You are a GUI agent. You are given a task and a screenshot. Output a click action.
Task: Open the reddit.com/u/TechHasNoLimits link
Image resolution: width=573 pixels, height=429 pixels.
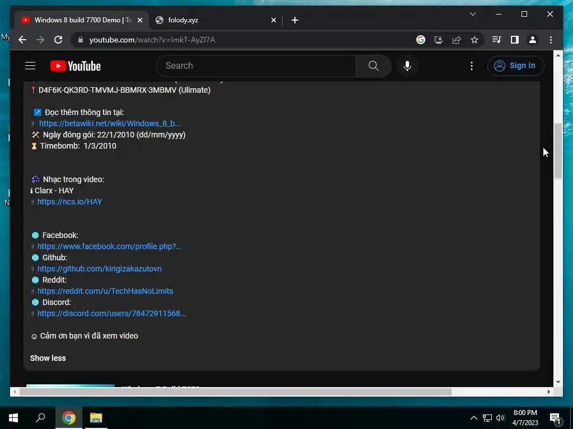point(105,291)
